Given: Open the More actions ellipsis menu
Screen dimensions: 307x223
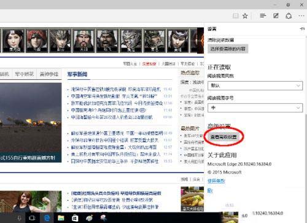Looking at the screenshot, I should (x=301, y=16).
